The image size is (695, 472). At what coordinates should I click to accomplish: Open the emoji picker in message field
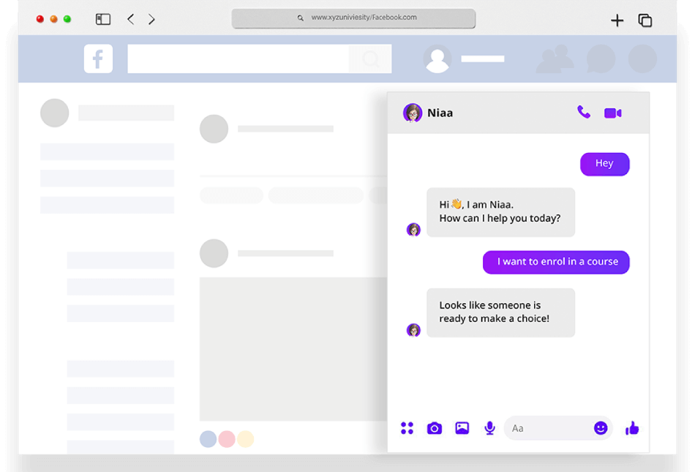[601, 428]
